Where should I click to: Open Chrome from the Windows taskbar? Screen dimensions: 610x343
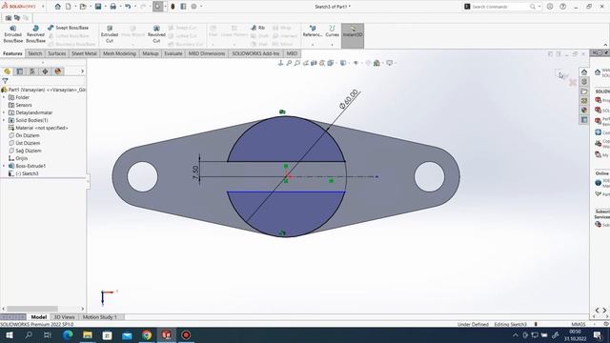[x=147, y=334]
